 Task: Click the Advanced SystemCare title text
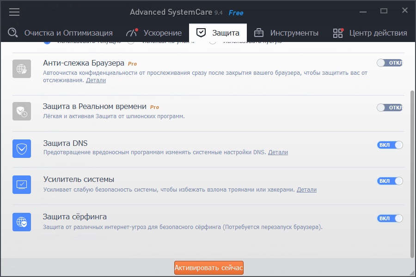(x=171, y=12)
